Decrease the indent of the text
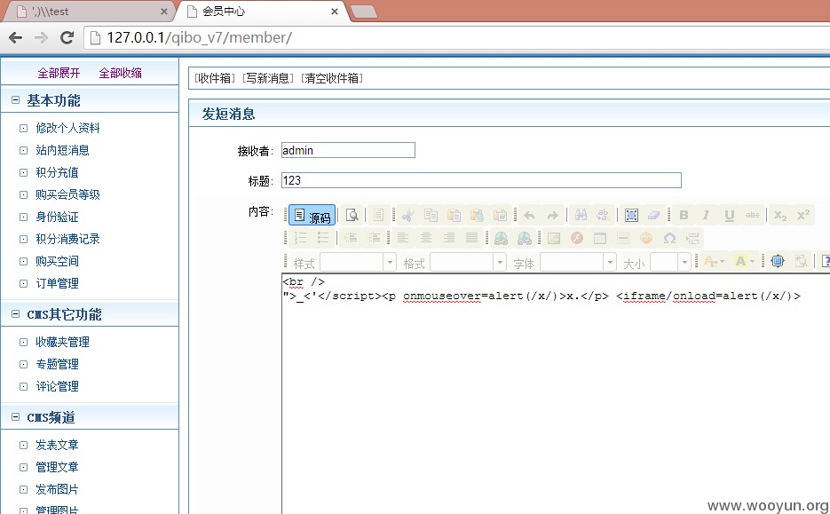 350,238
